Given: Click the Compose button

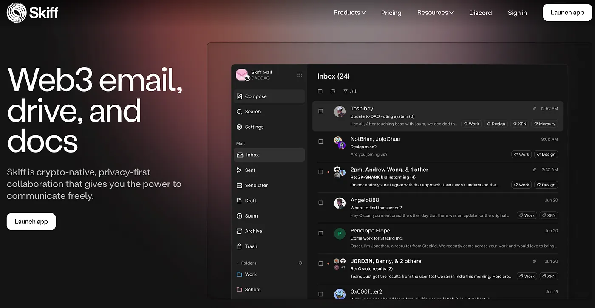Looking at the screenshot, I should 269,96.
